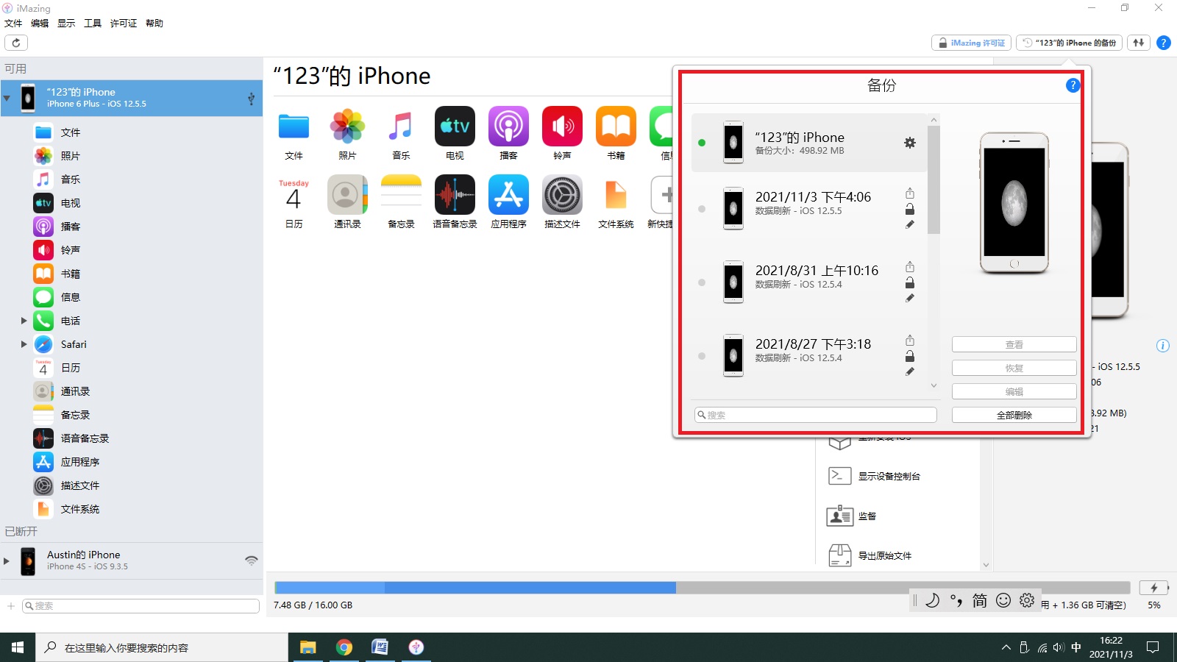
Task: Select the 2021/8/27 backup radio dot
Action: click(702, 356)
